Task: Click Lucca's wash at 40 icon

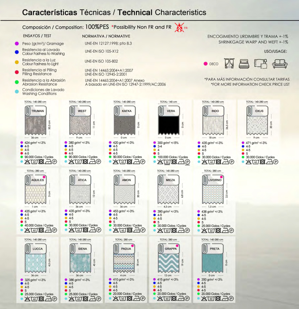Action: [34, 299]
